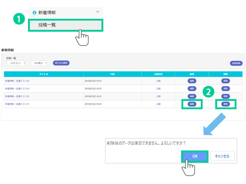
Task: Delete the 記事テスト04 post
Action: coord(225,81)
